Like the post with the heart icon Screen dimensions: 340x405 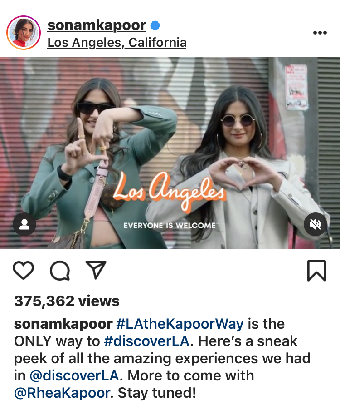click(23, 271)
